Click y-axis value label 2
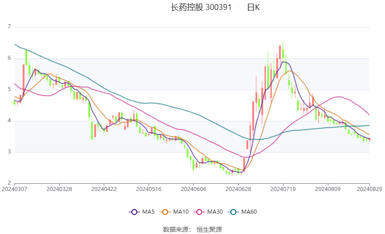 tap(10, 183)
